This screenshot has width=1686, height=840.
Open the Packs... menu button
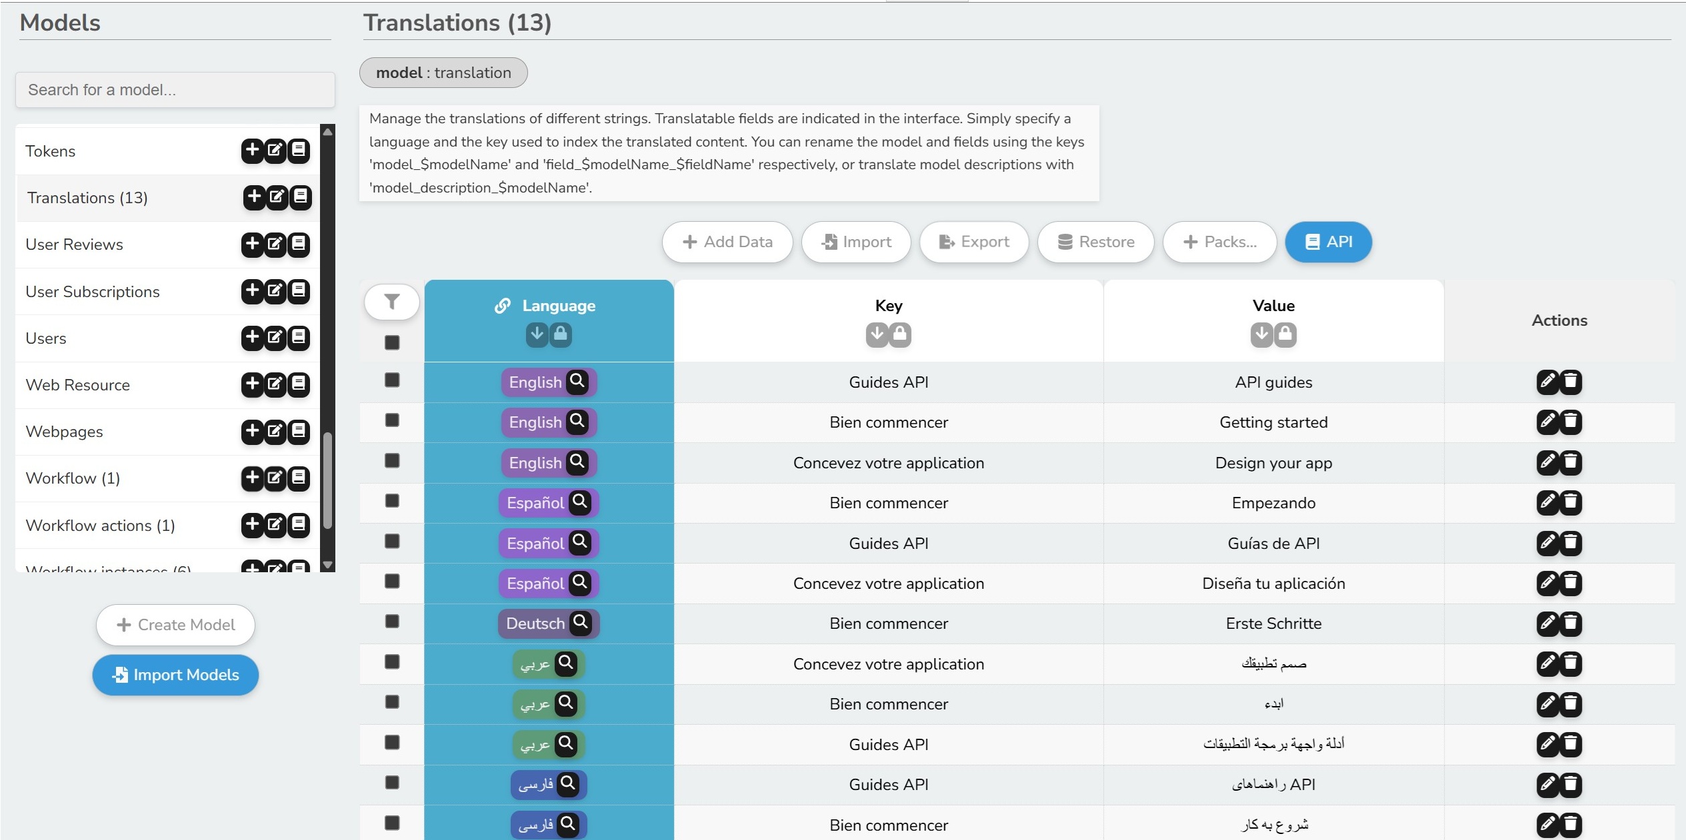pyautogui.click(x=1219, y=242)
